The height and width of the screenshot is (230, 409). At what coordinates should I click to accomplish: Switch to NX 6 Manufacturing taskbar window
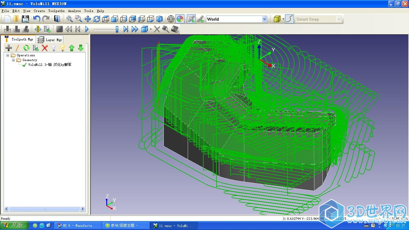79,226
